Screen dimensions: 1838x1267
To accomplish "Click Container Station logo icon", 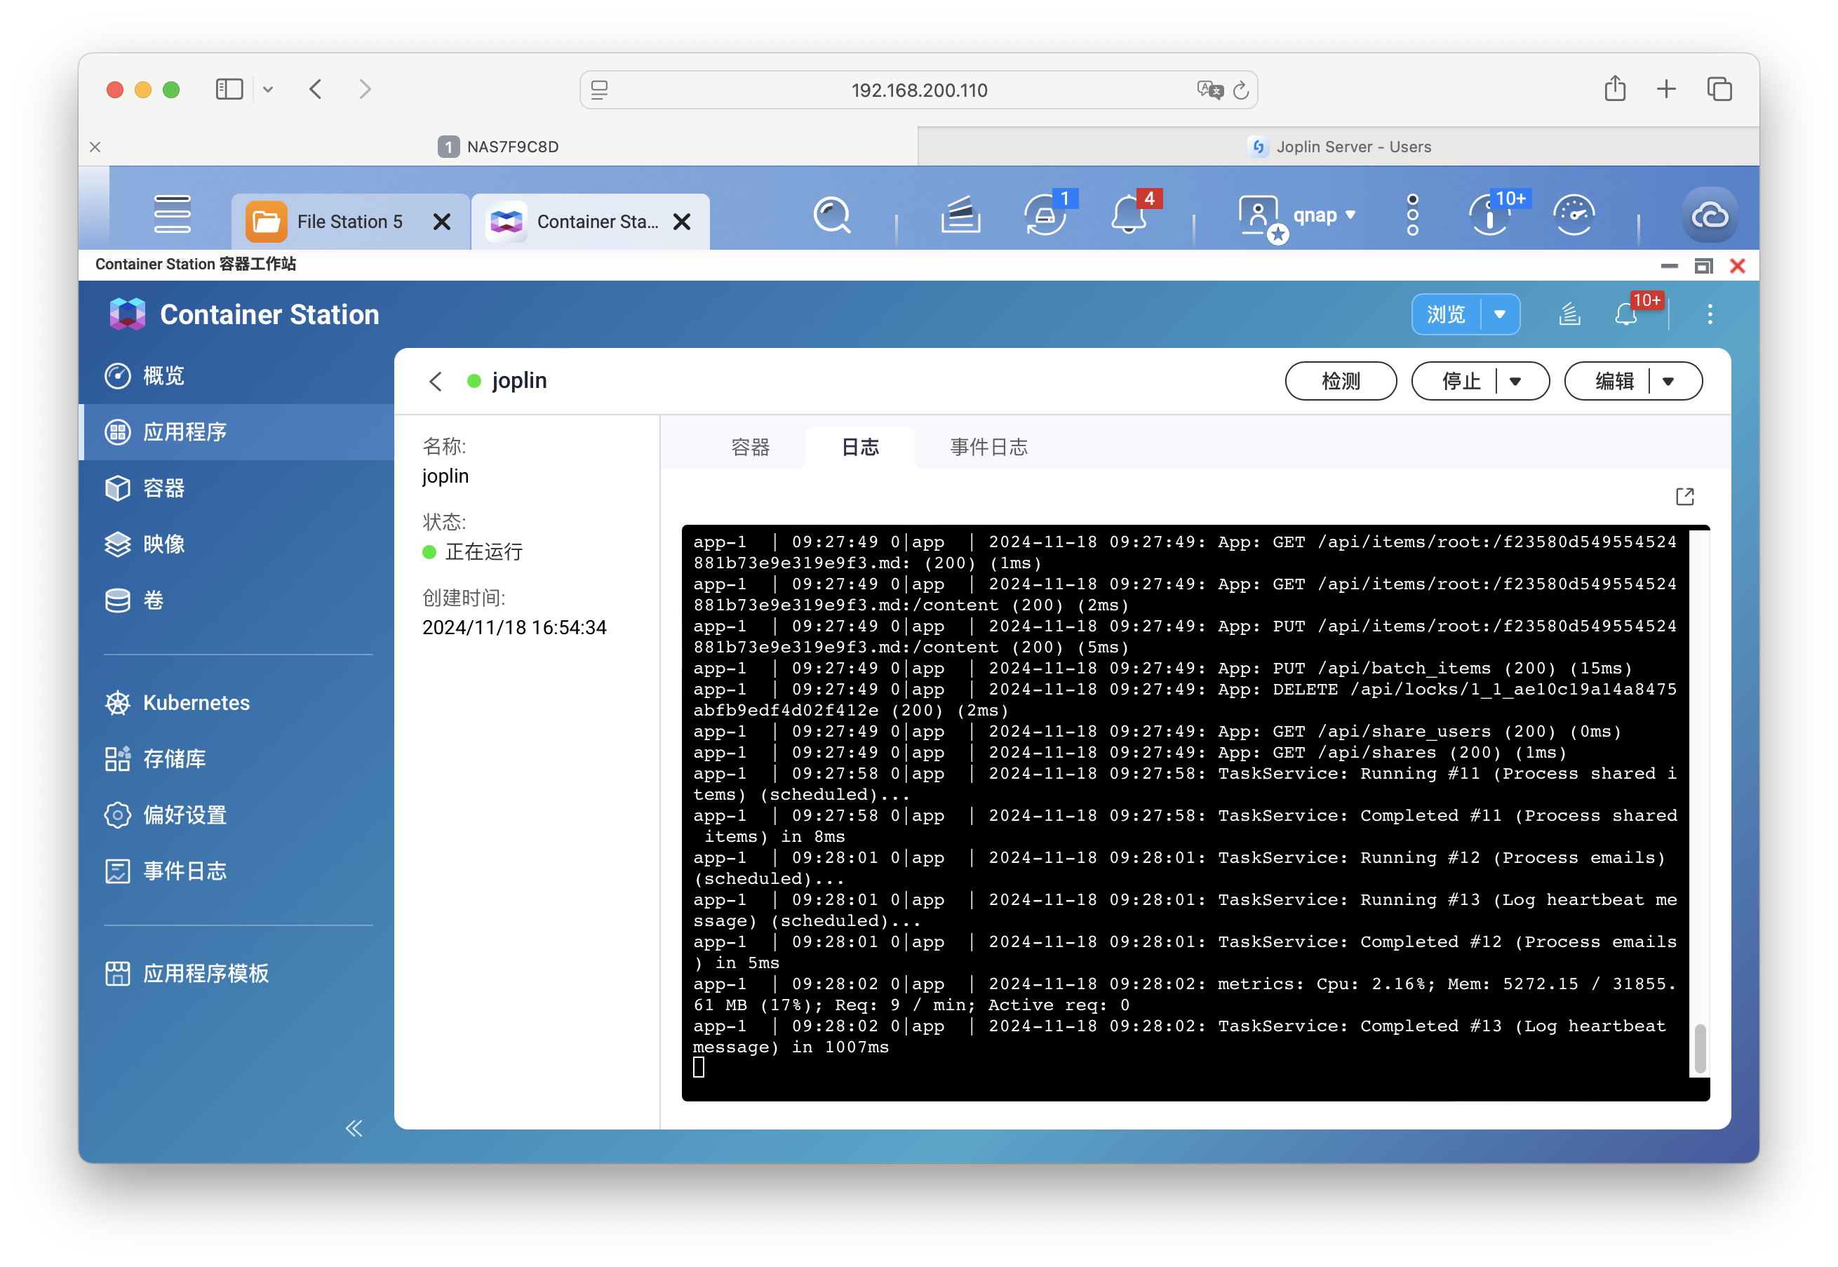I will [x=128, y=314].
